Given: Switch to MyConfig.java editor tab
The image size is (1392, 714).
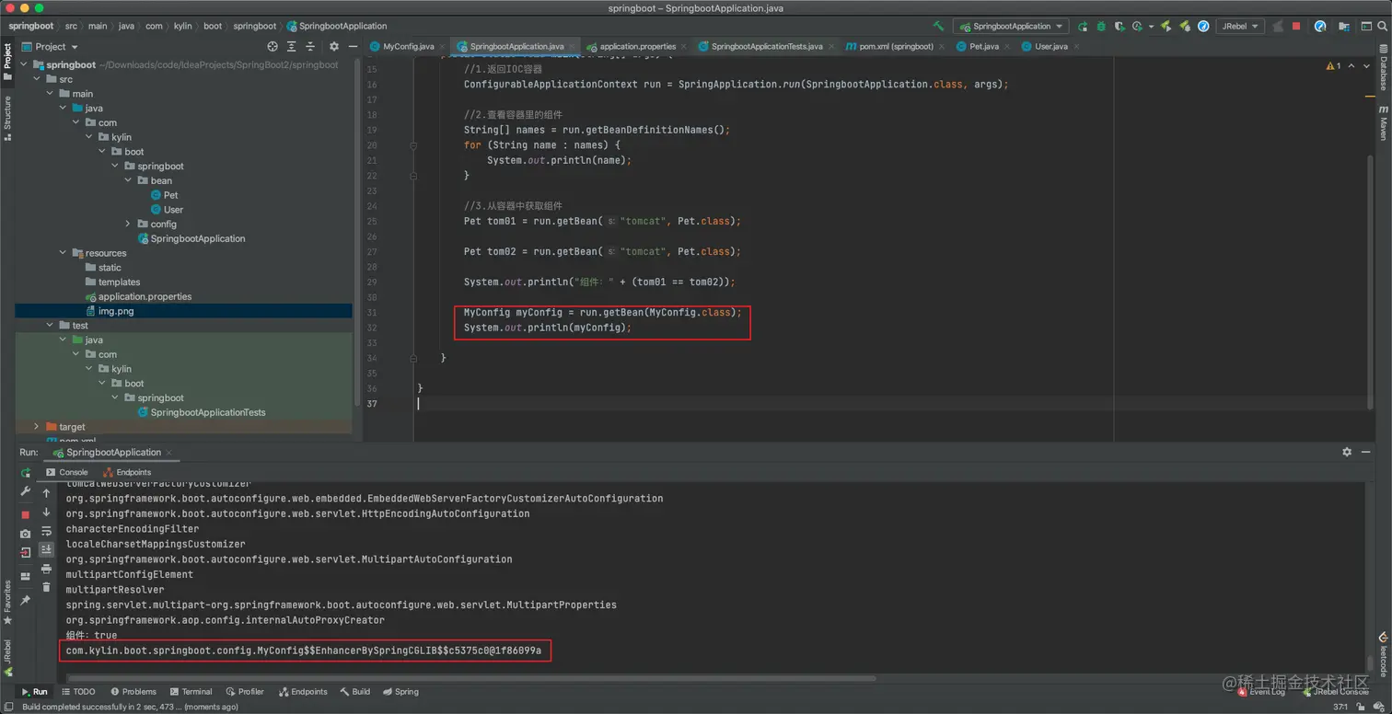Looking at the screenshot, I should (x=408, y=46).
